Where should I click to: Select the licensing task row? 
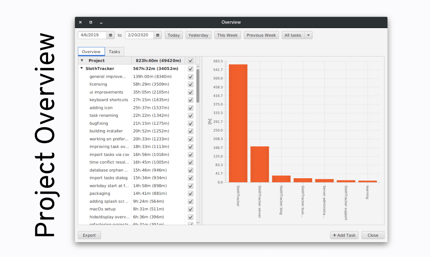(x=137, y=84)
